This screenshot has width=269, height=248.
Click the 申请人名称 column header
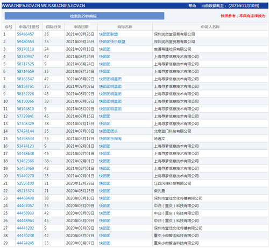[210, 27]
